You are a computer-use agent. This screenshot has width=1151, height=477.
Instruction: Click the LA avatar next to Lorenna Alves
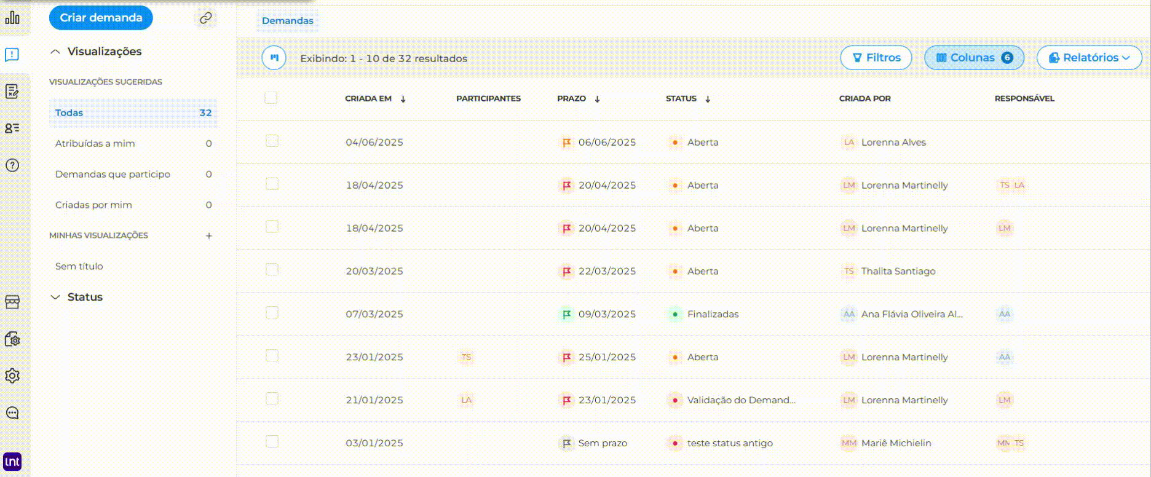(x=849, y=142)
